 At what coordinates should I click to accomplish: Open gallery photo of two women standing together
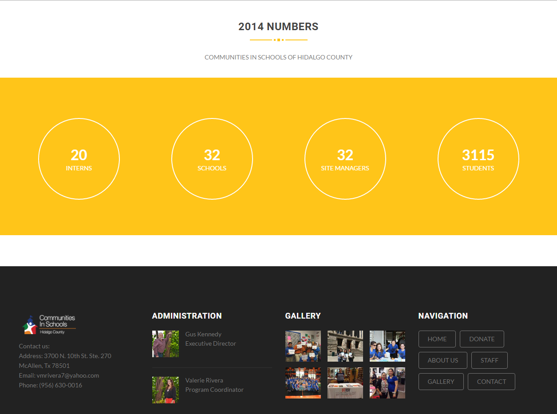(387, 383)
